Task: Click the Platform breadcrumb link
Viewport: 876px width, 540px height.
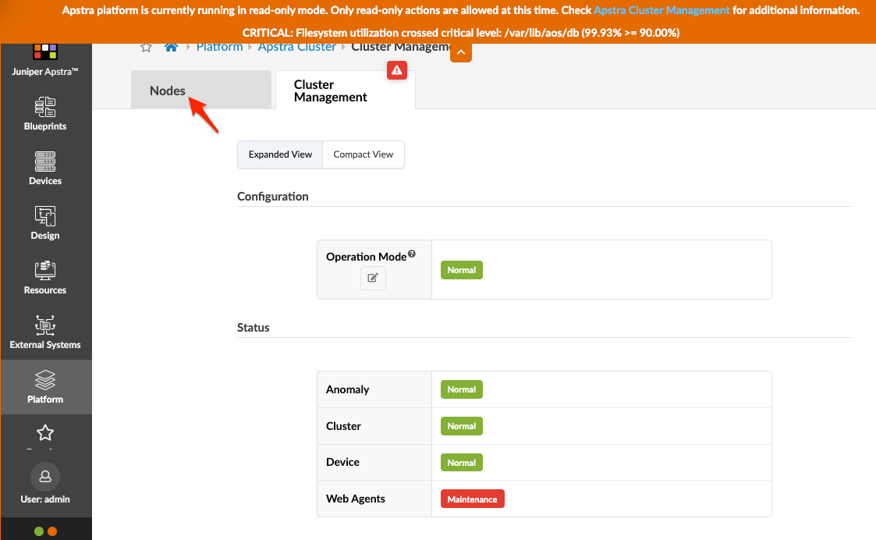Action: click(x=219, y=48)
